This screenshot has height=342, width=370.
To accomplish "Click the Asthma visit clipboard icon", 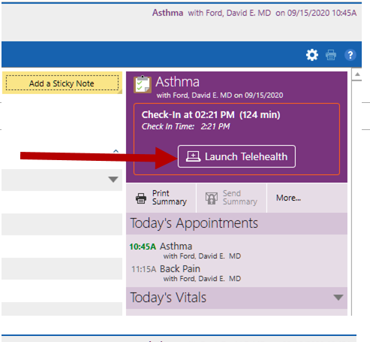I will pos(143,84).
